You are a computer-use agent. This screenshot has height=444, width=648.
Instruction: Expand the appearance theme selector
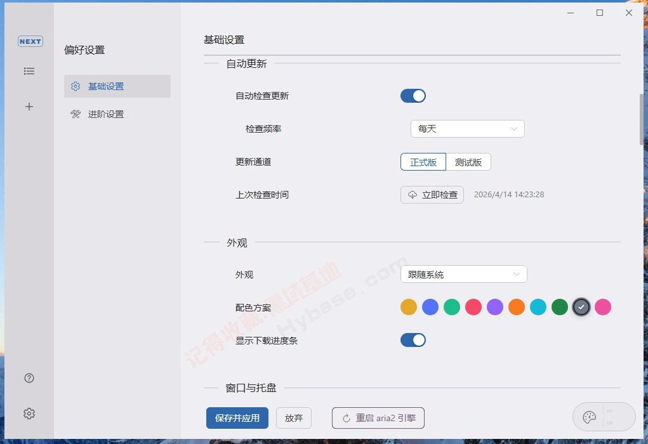click(x=463, y=274)
